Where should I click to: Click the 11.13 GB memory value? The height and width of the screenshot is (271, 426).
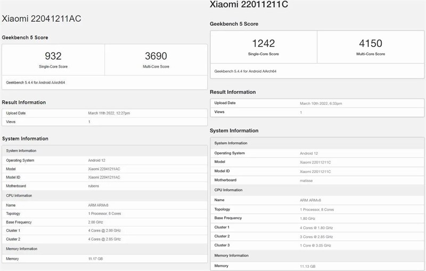click(x=308, y=265)
